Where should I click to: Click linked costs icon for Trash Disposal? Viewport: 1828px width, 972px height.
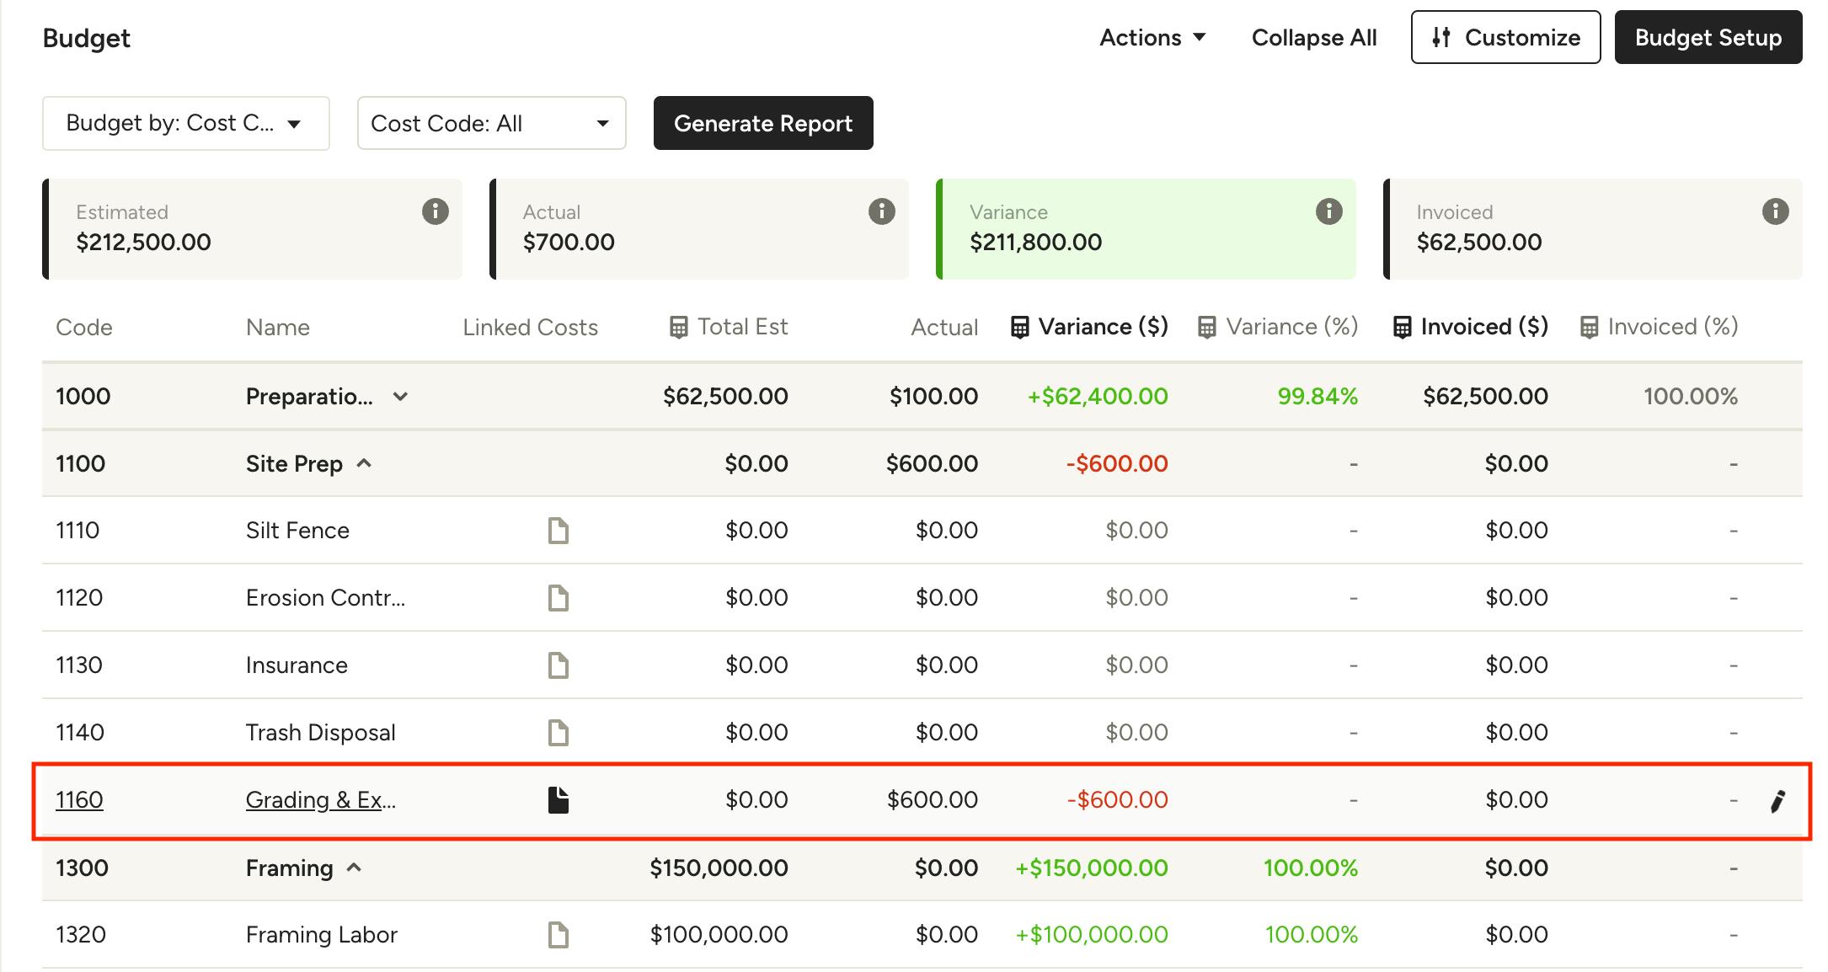(x=559, y=733)
